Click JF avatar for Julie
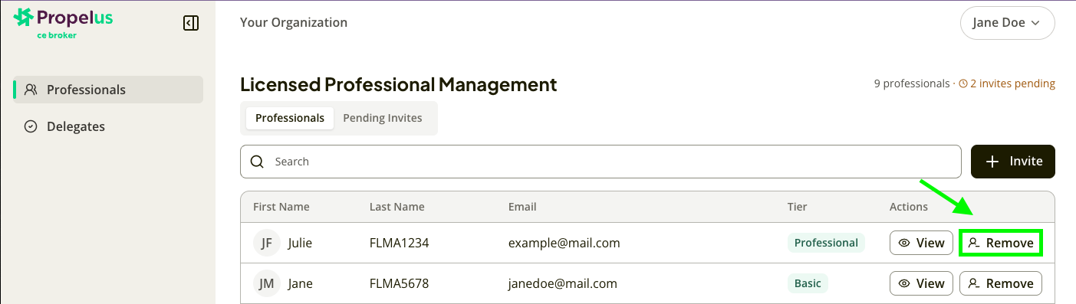1076x304 pixels. coord(266,243)
